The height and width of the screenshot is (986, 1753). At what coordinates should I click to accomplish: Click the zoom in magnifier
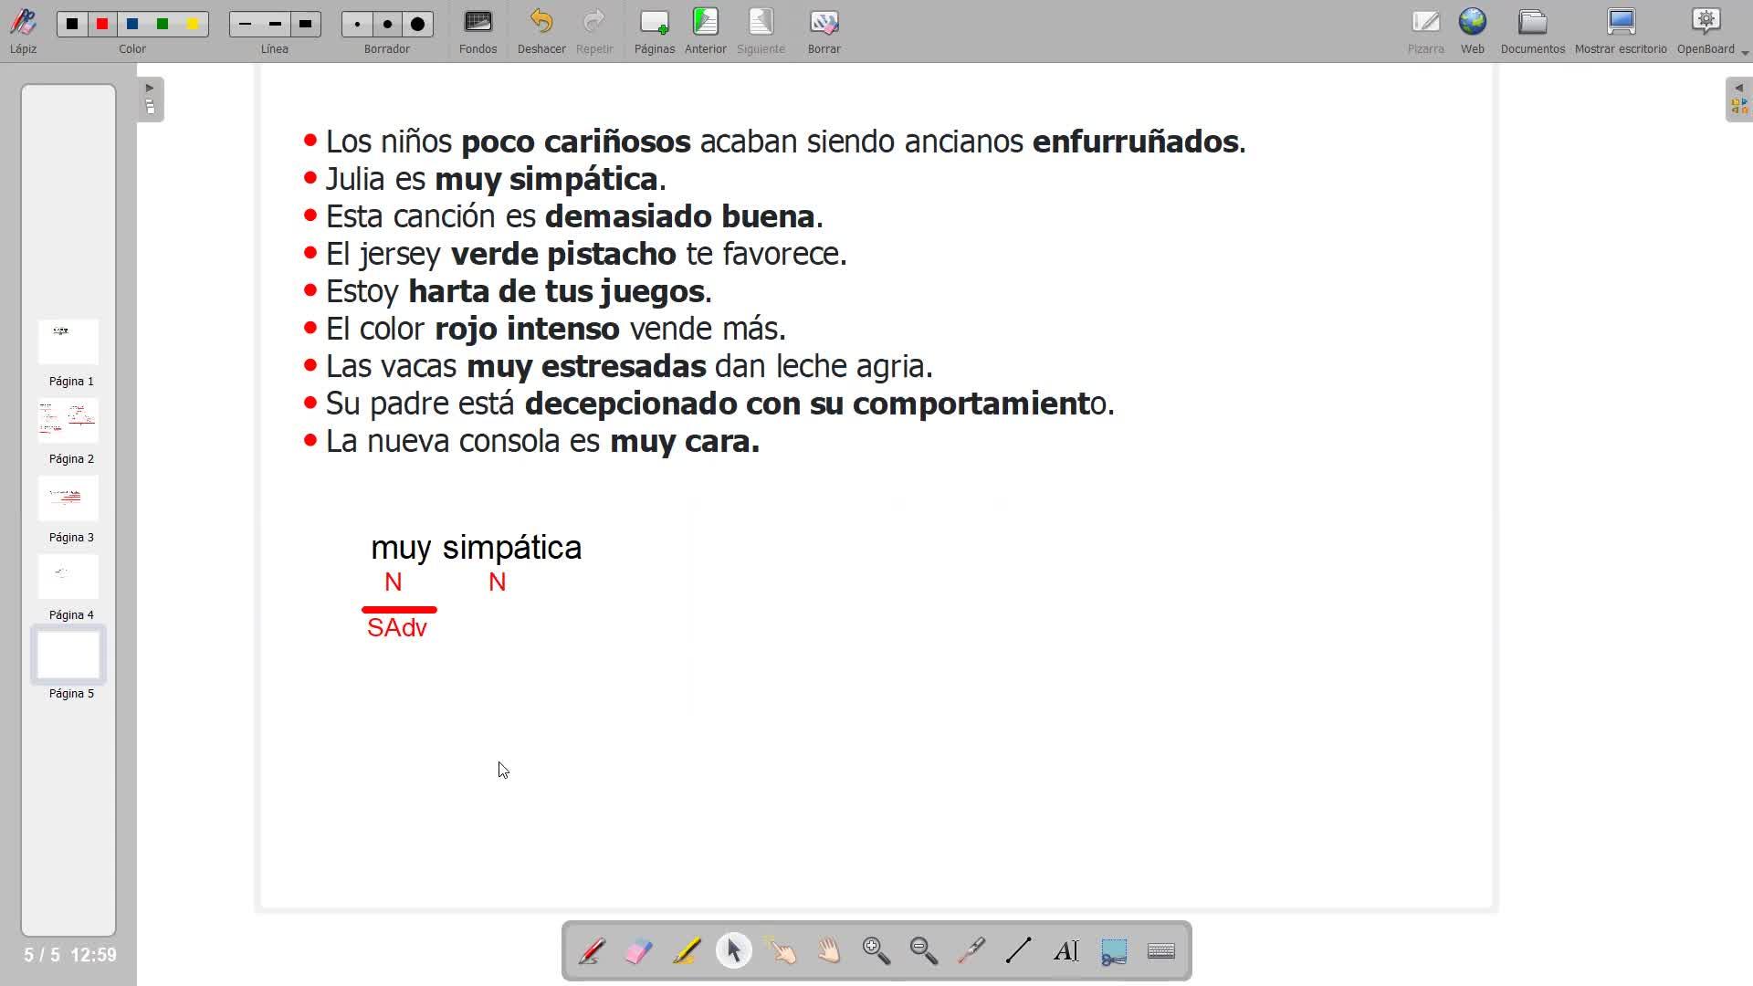pyautogui.click(x=876, y=951)
